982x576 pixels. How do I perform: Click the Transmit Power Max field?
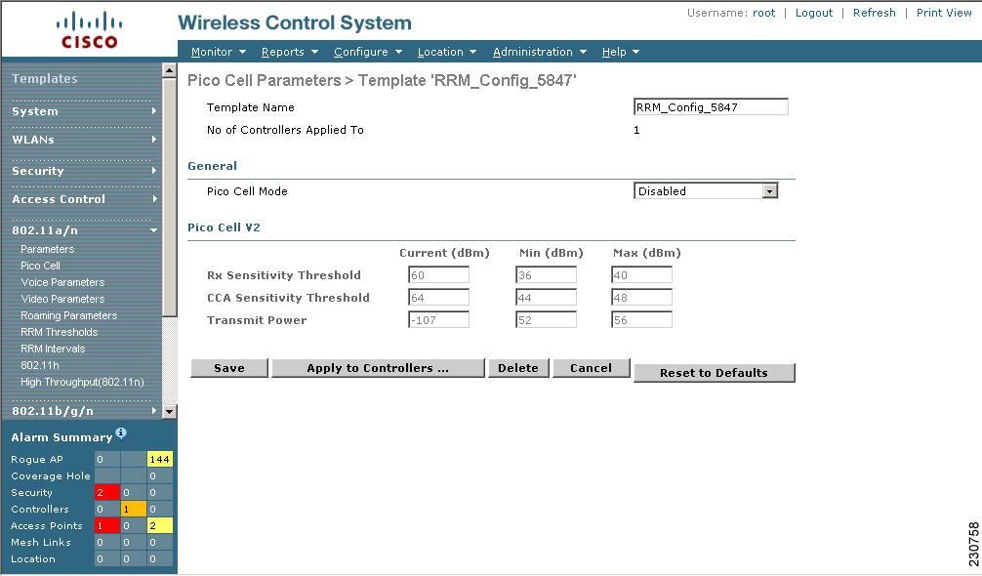(642, 320)
